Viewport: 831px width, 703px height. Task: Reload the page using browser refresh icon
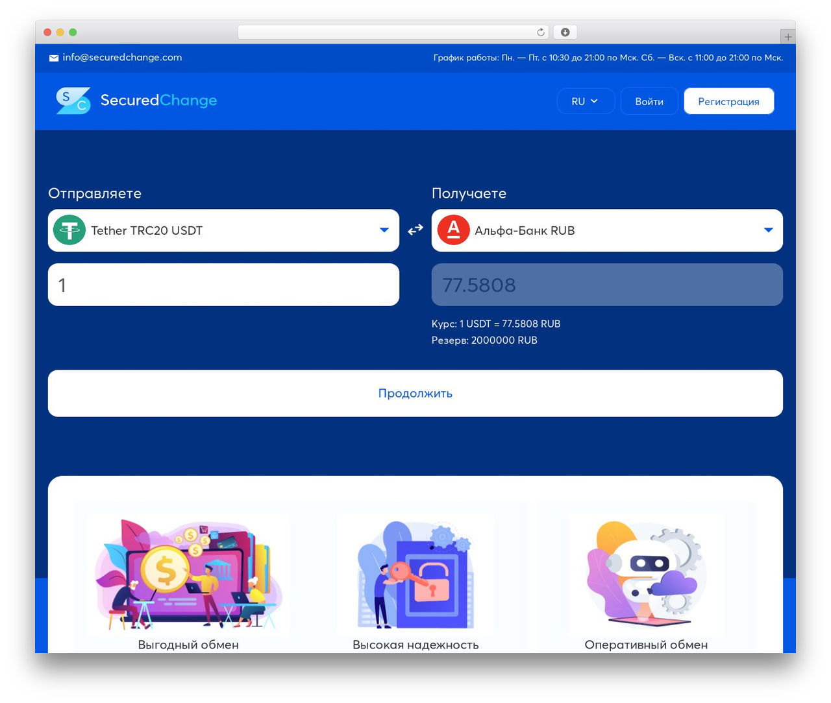click(x=541, y=32)
